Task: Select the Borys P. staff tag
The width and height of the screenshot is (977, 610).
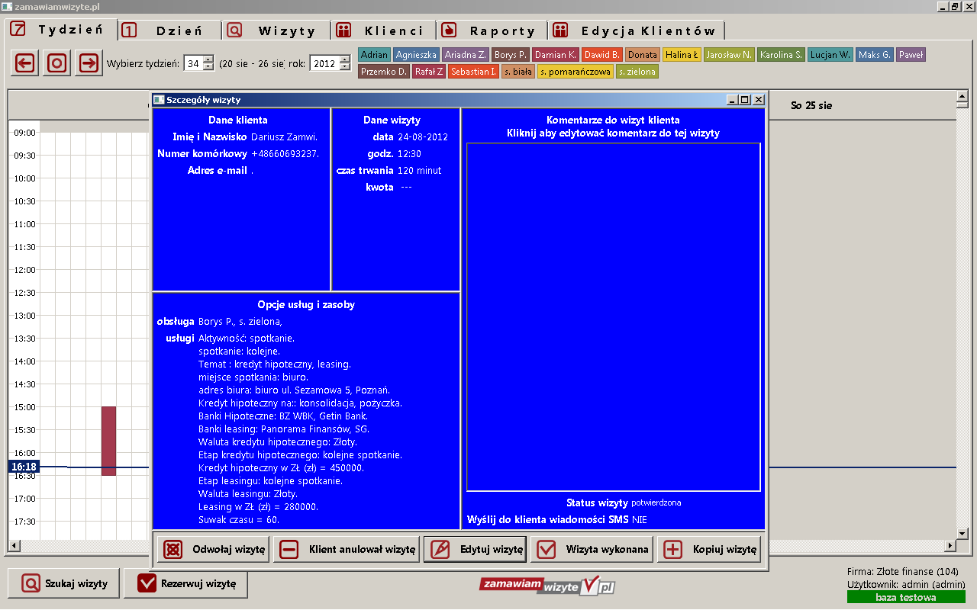Action: click(510, 55)
